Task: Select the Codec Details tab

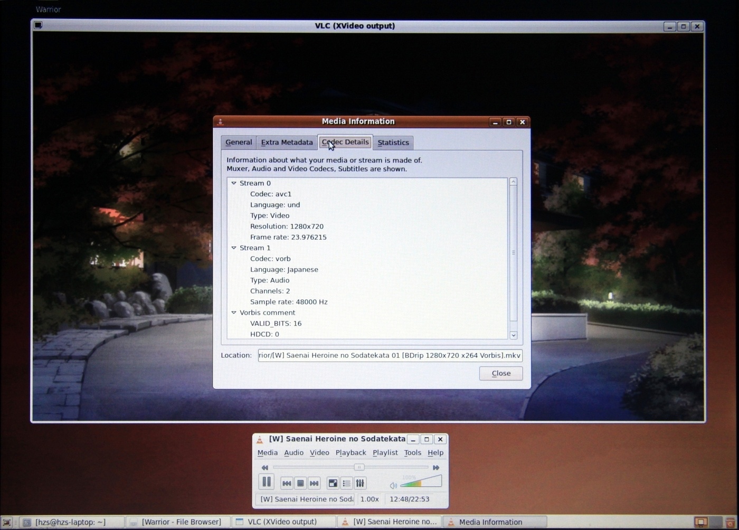Action: click(x=345, y=142)
